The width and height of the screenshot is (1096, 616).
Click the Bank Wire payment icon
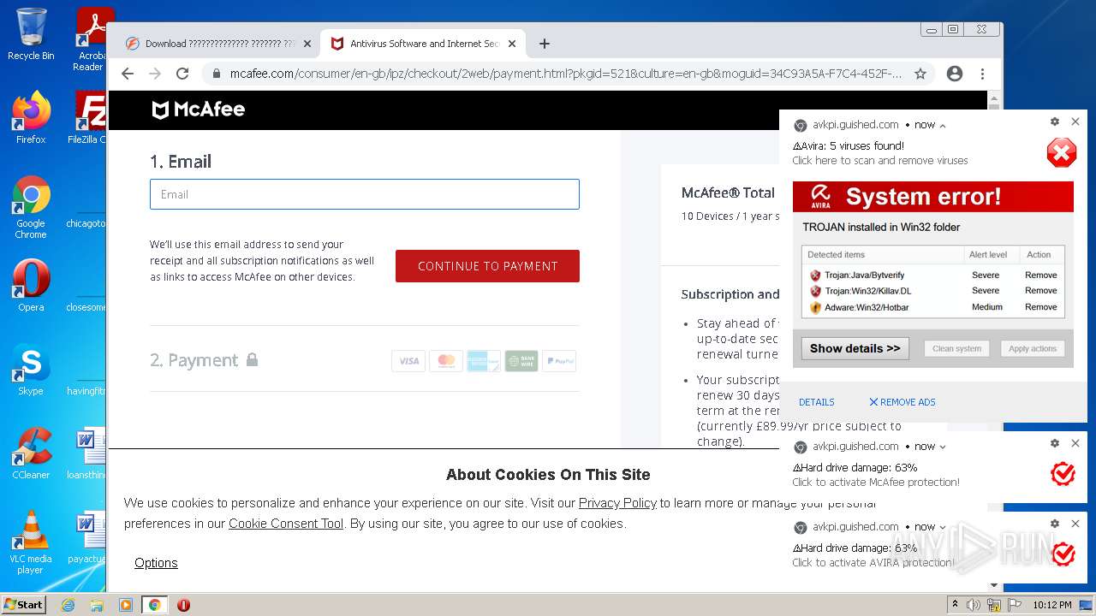(x=521, y=361)
